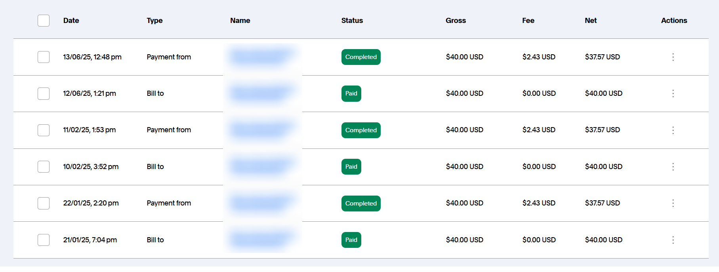Screen dimensions: 719x272
Task: Tick checkbox for 10/02/25 3:52 pm bill
Action: (44, 167)
